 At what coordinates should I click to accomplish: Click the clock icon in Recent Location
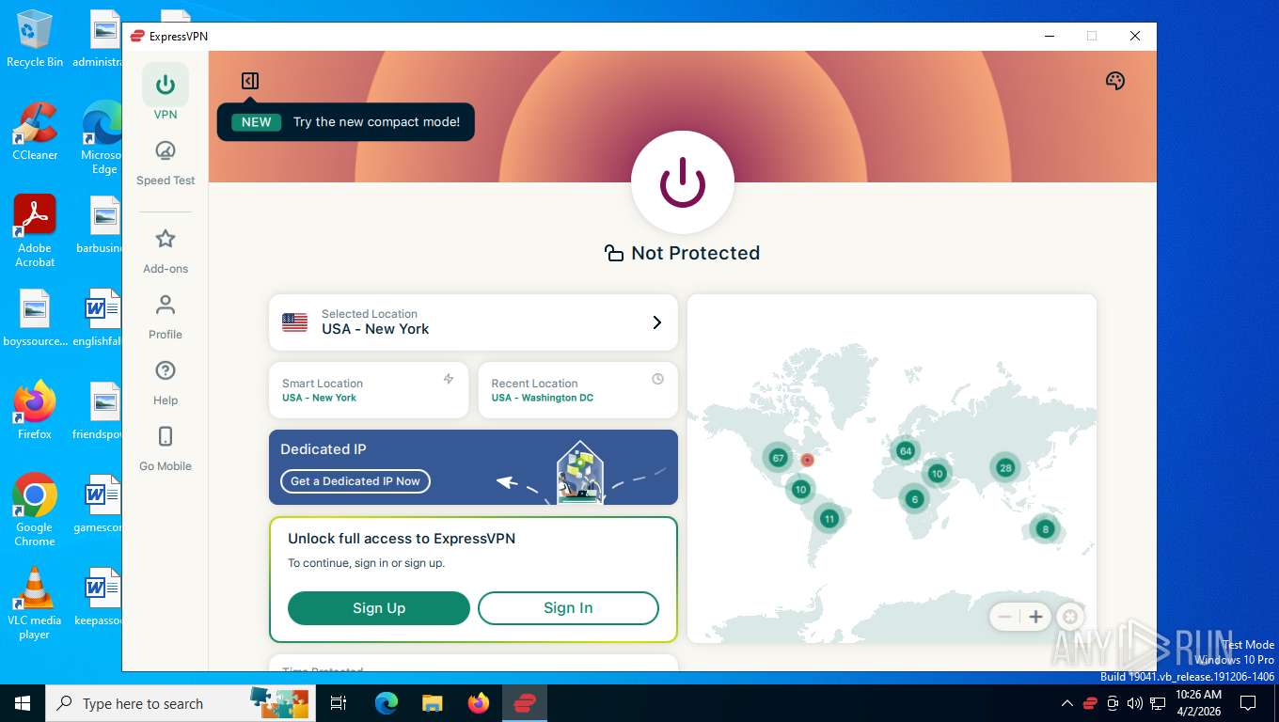(657, 379)
